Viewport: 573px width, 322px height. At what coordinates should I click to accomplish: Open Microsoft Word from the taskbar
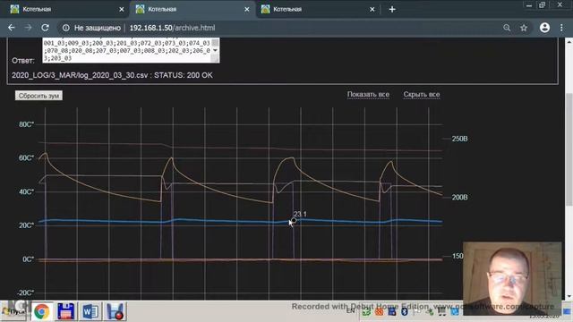pos(90,311)
